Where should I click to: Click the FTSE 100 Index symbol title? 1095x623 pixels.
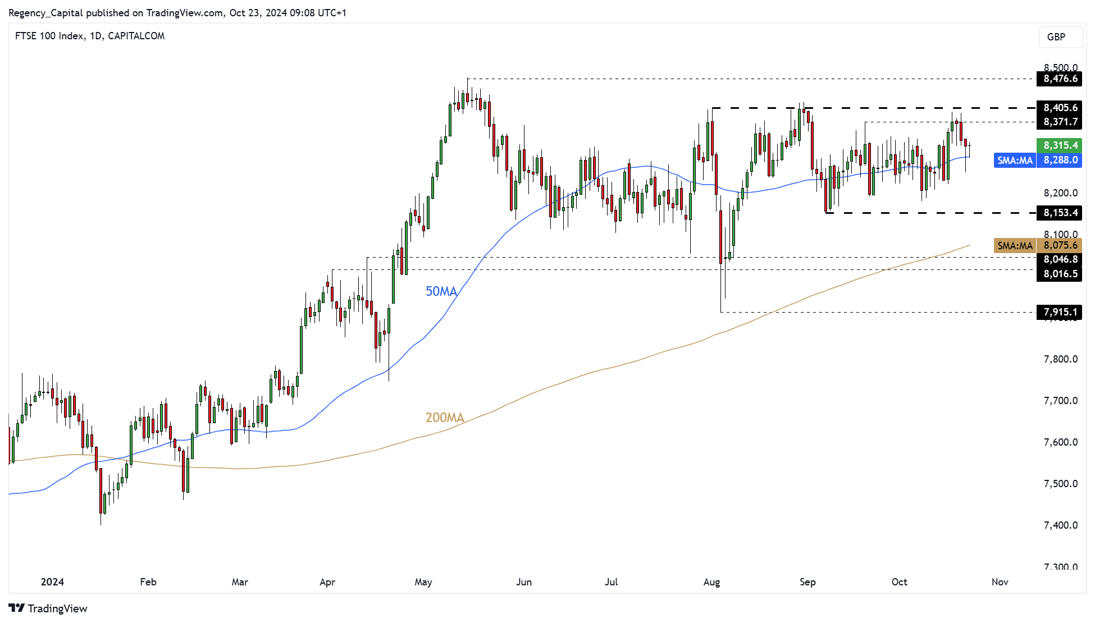pyautogui.click(x=49, y=36)
